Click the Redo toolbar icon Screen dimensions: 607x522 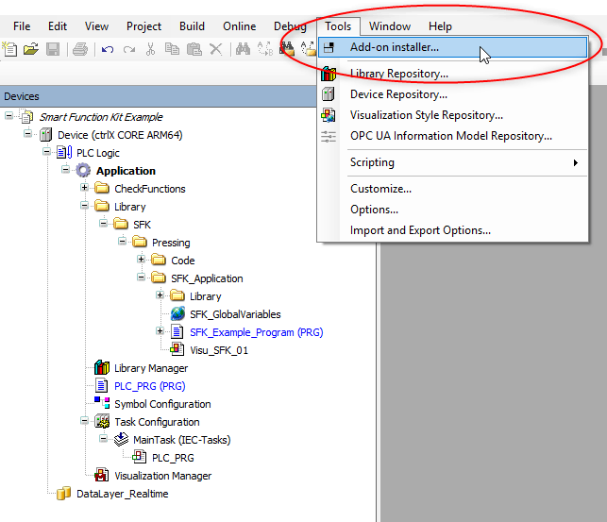[x=129, y=49]
